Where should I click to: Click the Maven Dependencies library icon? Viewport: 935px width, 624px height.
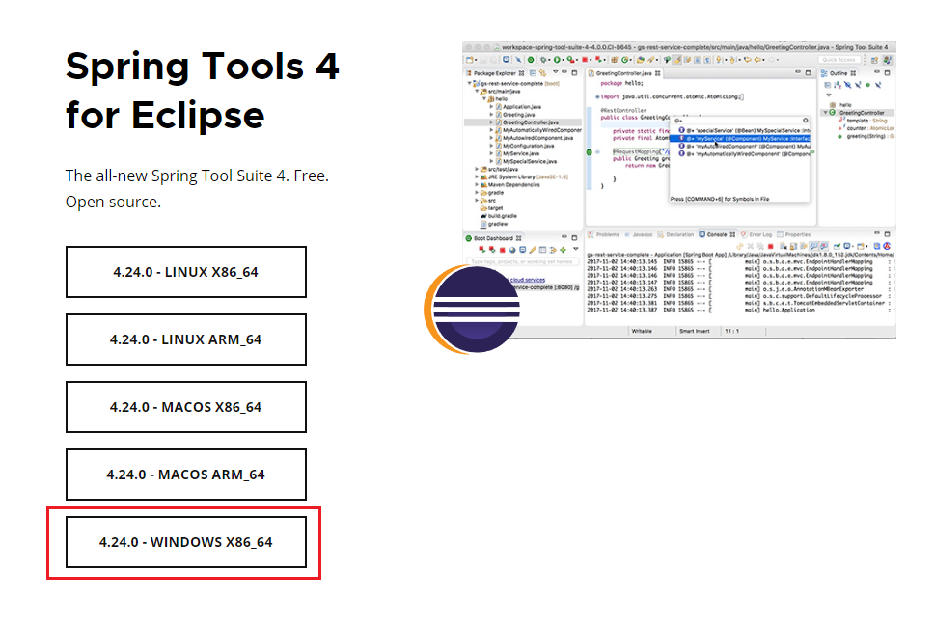coord(482,184)
